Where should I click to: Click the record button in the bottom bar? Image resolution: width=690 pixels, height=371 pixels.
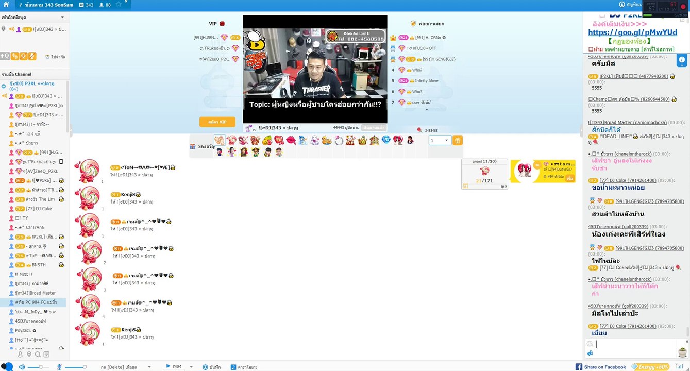(x=211, y=367)
